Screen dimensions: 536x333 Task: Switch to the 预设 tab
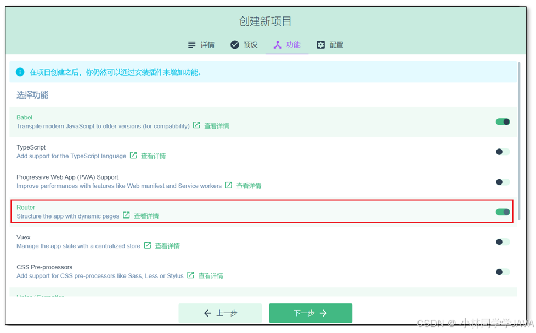[244, 45]
